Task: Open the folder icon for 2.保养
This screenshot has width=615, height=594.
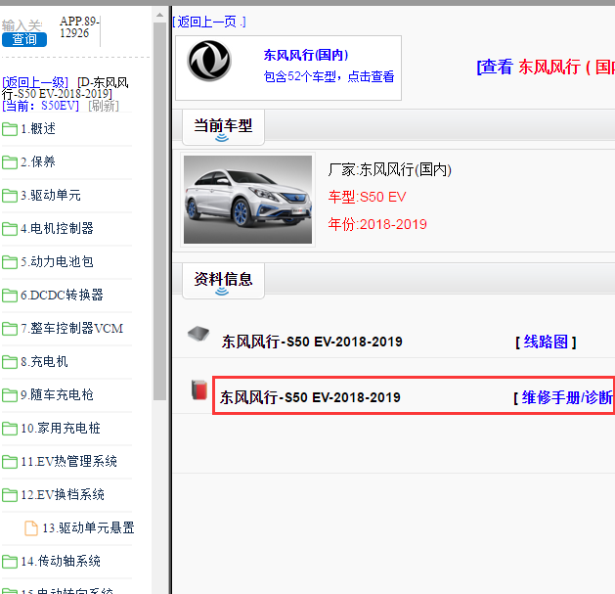Action: coord(10,162)
